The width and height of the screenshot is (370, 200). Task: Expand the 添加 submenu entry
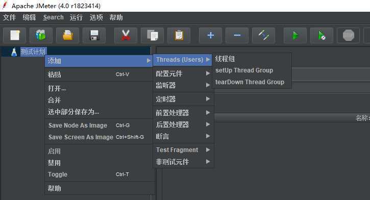(98, 61)
